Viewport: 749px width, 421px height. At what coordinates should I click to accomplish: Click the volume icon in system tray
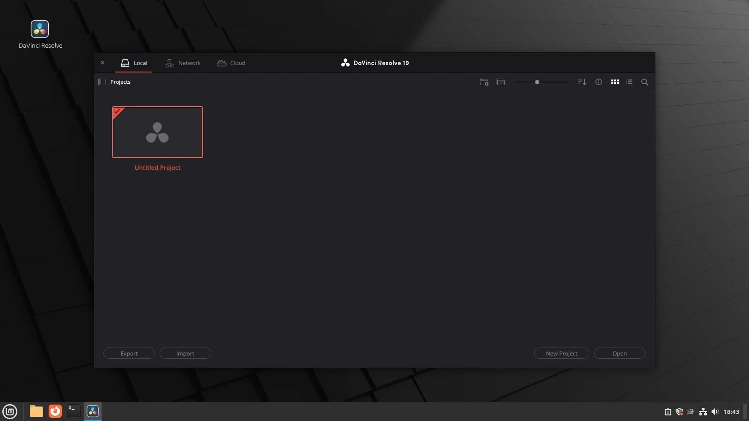(x=714, y=412)
